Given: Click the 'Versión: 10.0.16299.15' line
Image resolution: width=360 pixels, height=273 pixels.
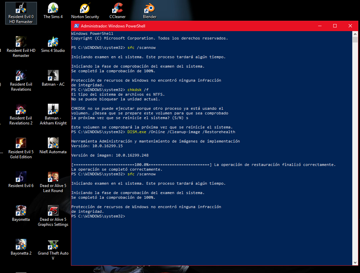Looking at the screenshot, I should [97, 146].
